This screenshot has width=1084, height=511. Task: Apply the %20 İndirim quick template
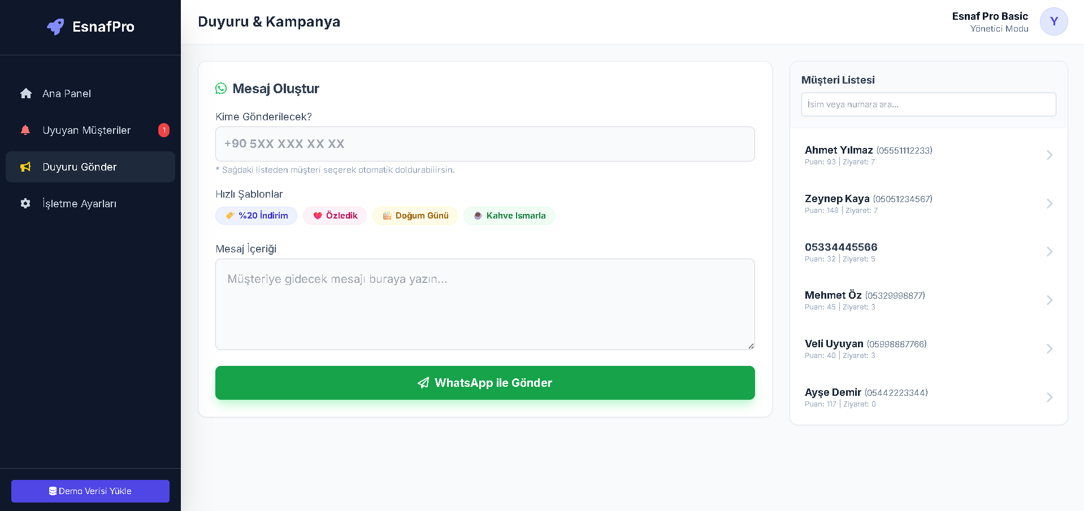[257, 216]
